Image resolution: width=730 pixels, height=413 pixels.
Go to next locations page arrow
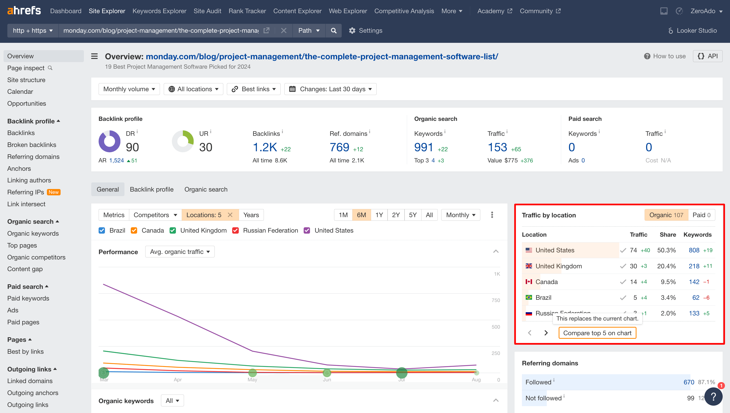pos(546,333)
